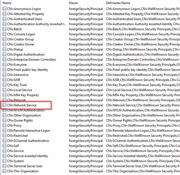180x175 pixels.
Task: Click foreignSecurityPrincipal class in CN=Everyone row
Action: point(86,65)
